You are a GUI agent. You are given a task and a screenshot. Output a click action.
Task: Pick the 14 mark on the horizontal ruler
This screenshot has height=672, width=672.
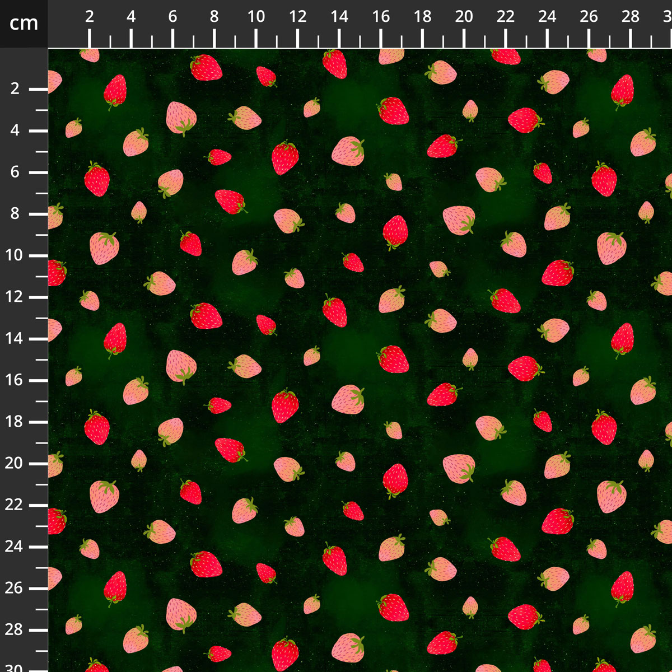click(339, 17)
